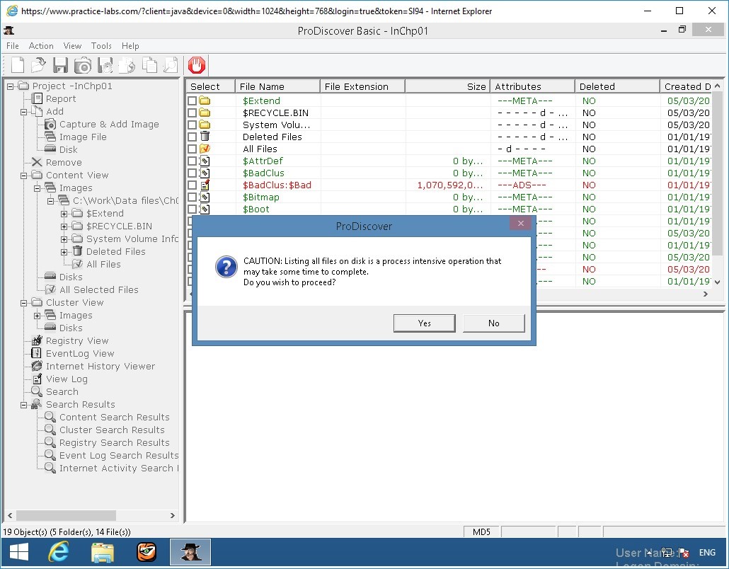The height and width of the screenshot is (569, 729).
Task: Open the File menu
Action: tap(13, 45)
